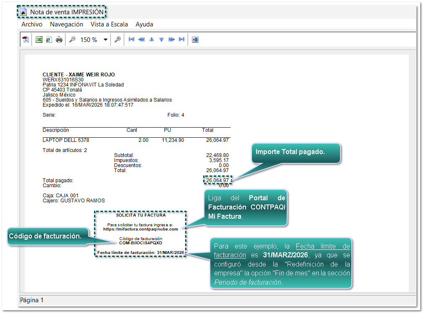Skip backward with double-left arrows
This screenshot has height=314, width=424.
pyautogui.click(x=141, y=39)
